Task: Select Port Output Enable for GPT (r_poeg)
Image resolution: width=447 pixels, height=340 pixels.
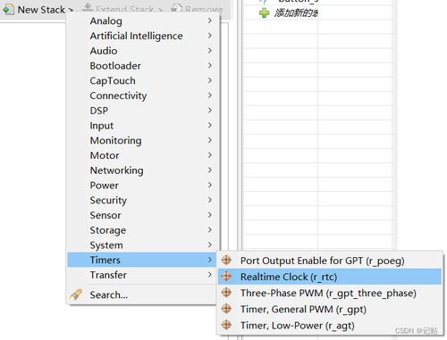Action: [330, 261]
